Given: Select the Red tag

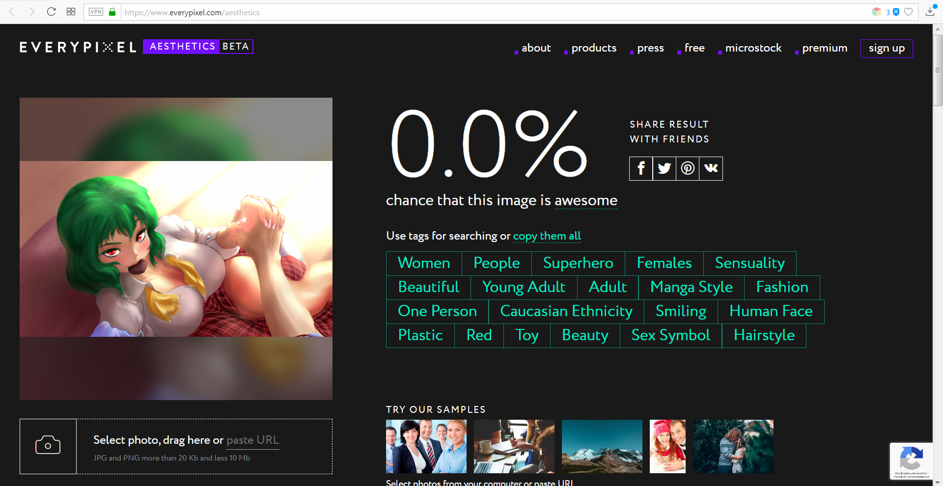Looking at the screenshot, I should pyautogui.click(x=479, y=335).
